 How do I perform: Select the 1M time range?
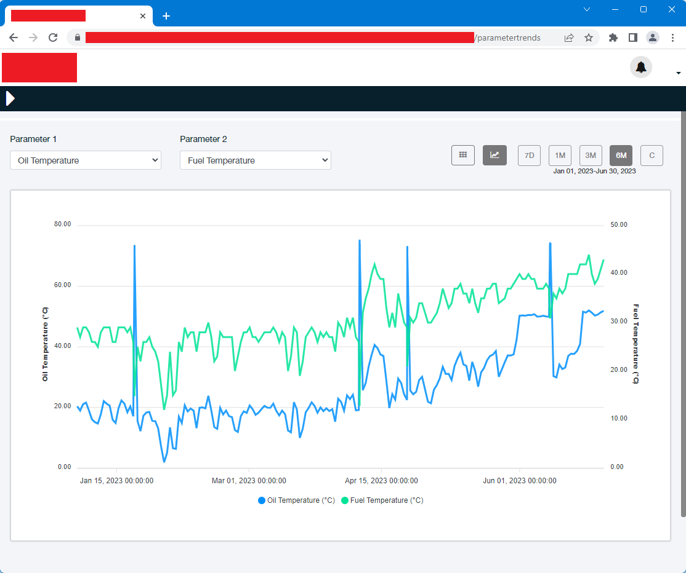pyautogui.click(x=560, y=156)
